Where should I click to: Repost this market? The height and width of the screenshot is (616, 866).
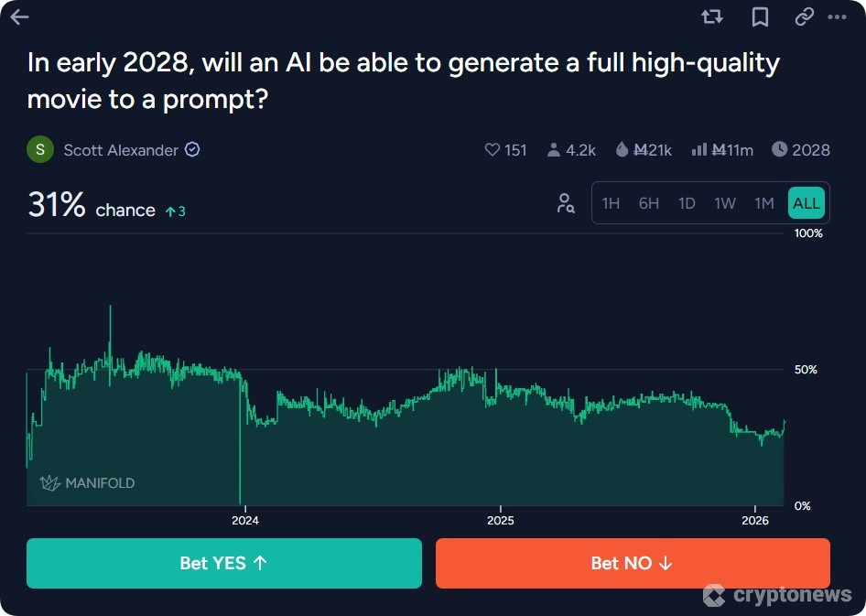711,16
